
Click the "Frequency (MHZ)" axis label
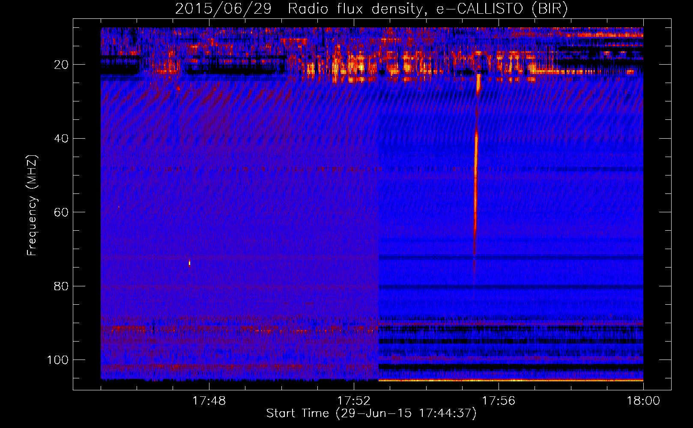pyautogui.click(x=32, y=205)
